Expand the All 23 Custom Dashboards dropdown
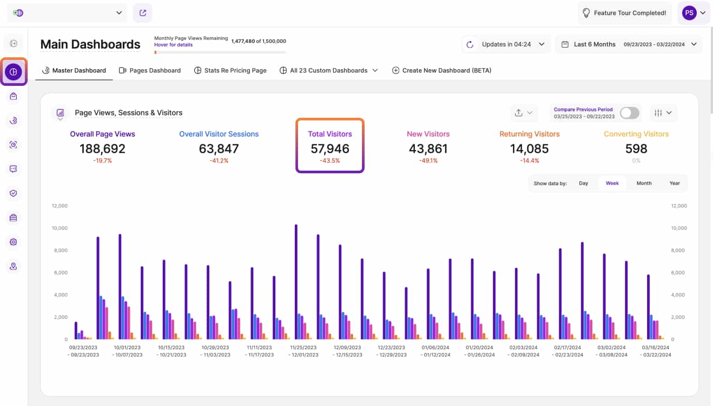The width and height of the screenshot is (713, 406). [328, 70]
